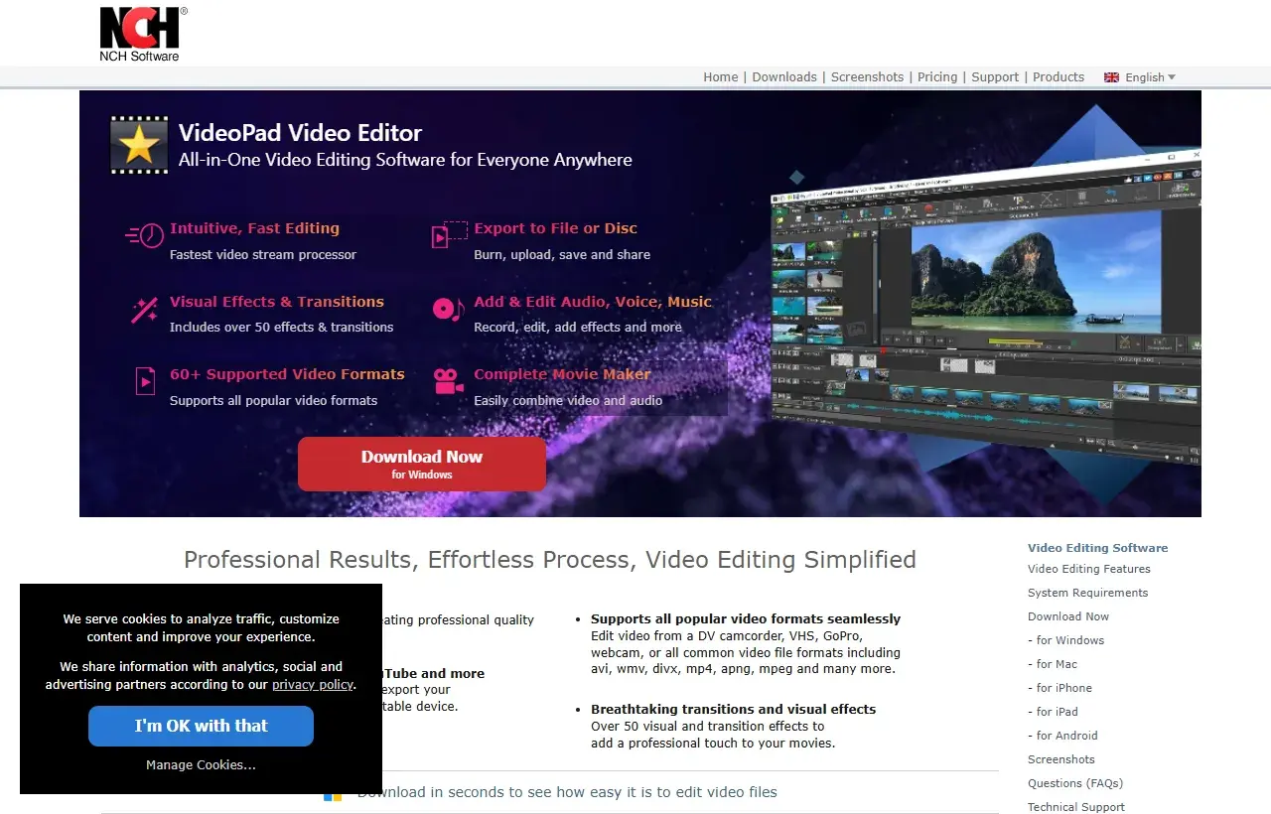Open the Support menu item
Image resolution: width=1271 pixels, height=814 pixels.
pyautogui.click(x=995, y=77)
